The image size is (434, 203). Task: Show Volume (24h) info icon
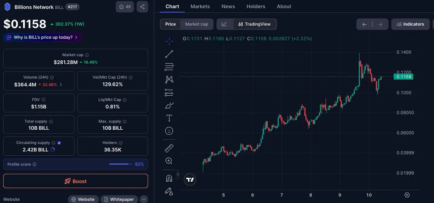[52, 77]
